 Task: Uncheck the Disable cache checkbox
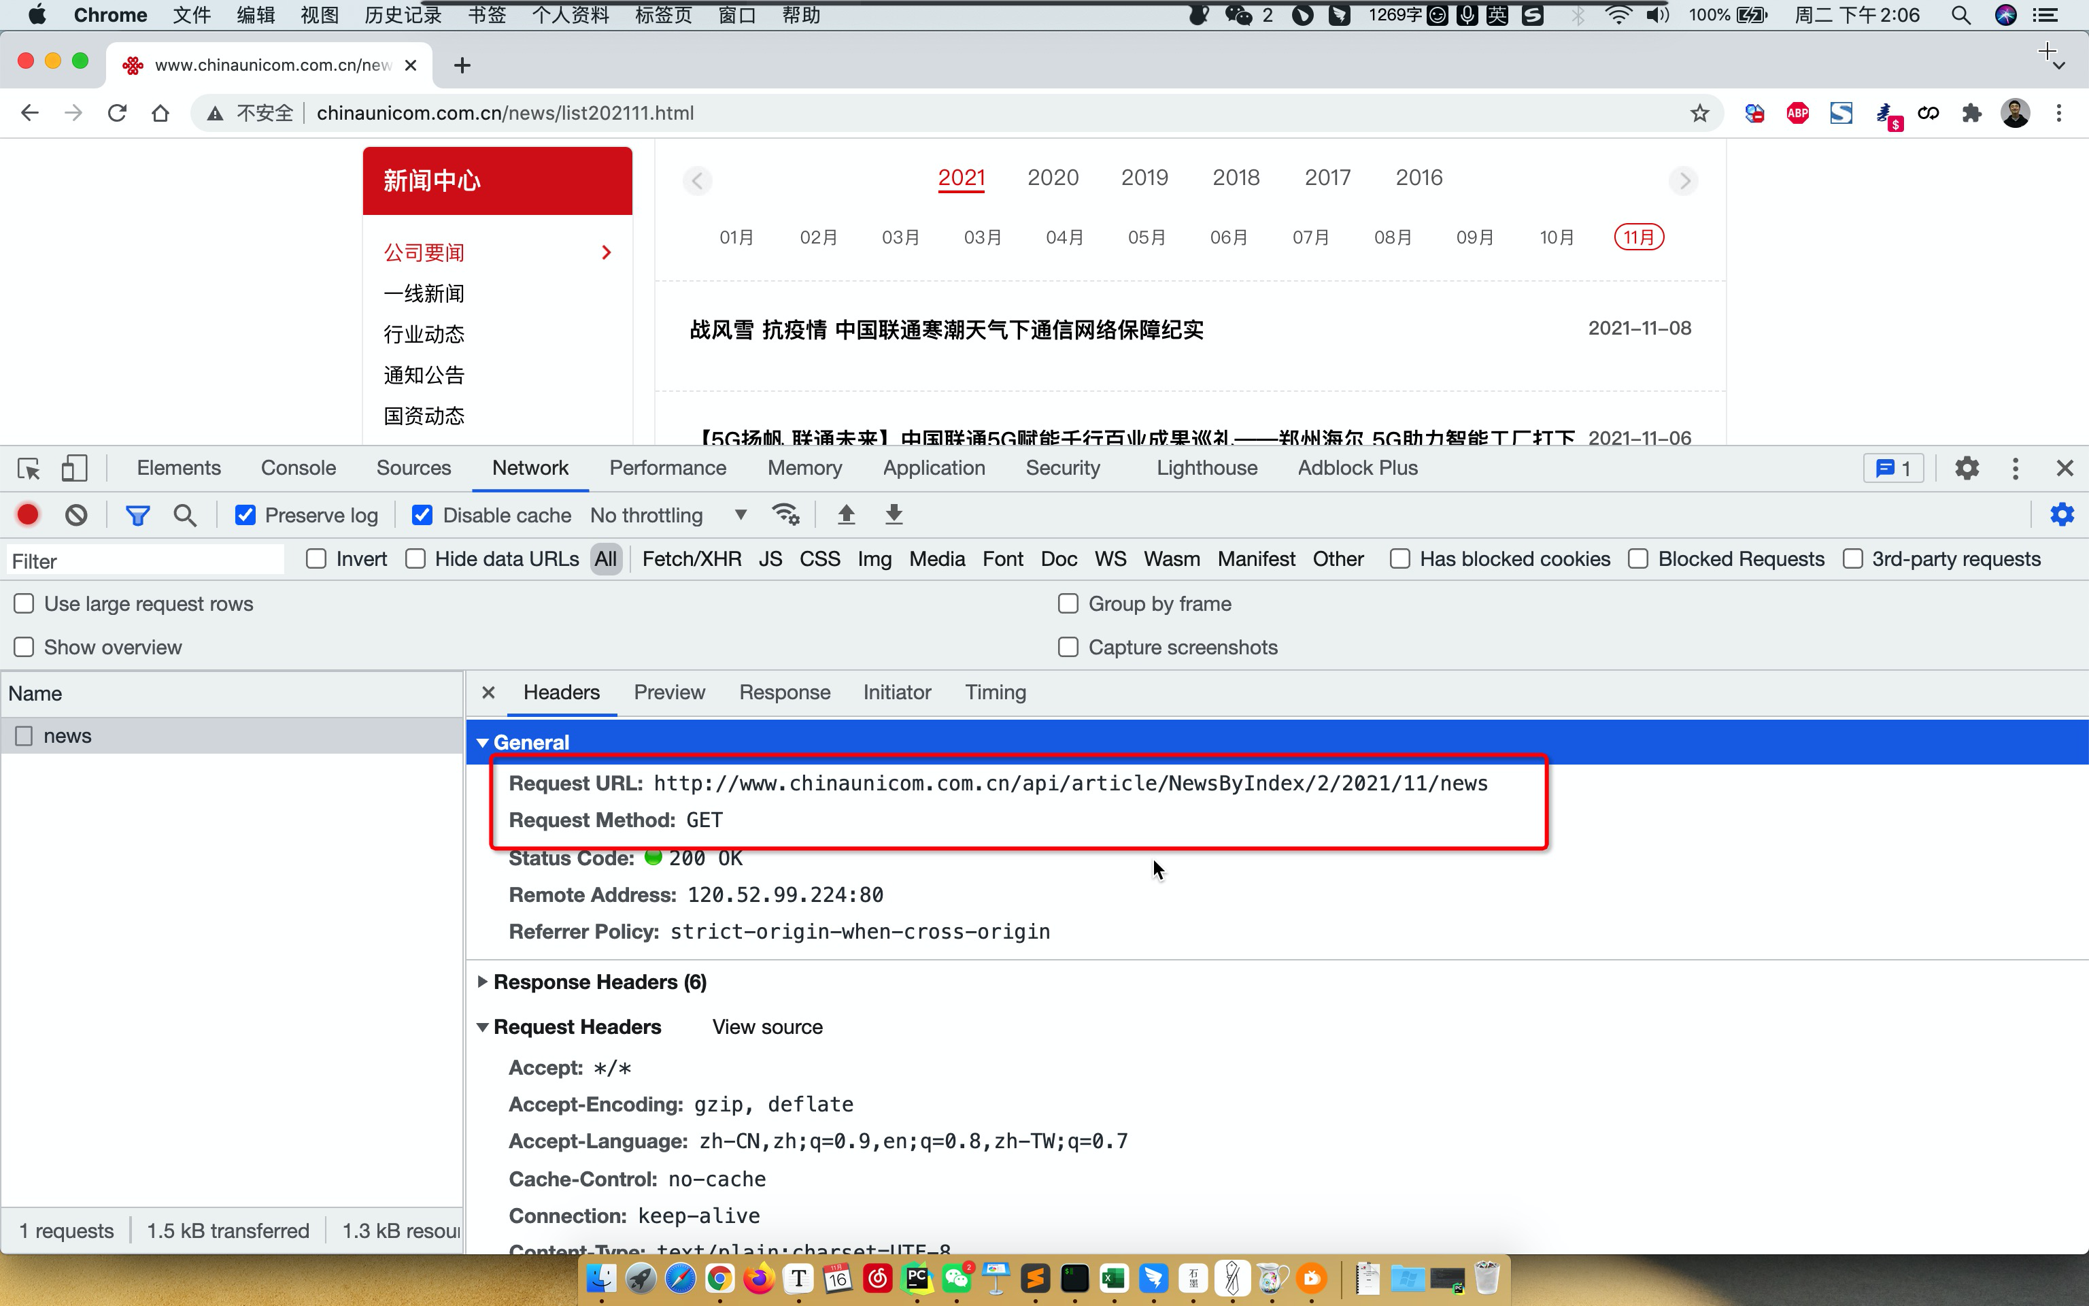[x=422, y=516]
